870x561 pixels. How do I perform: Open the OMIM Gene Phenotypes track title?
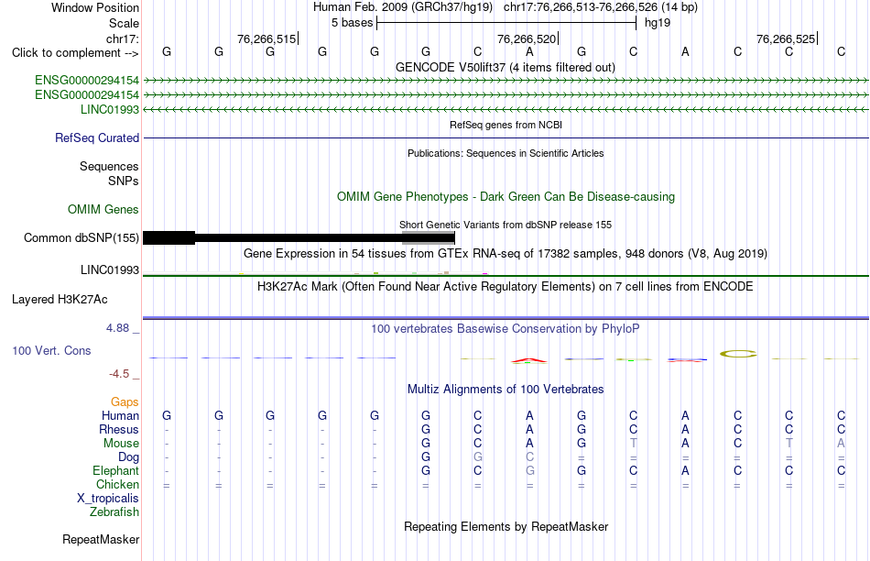506,197
